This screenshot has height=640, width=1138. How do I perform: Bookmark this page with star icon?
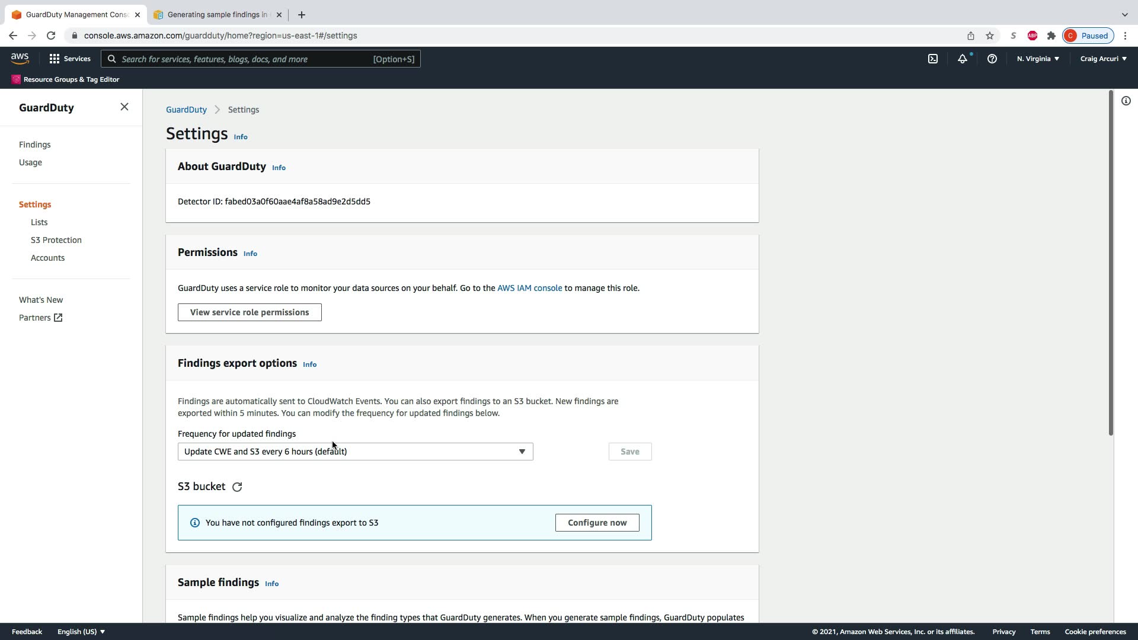coord(989,36)
